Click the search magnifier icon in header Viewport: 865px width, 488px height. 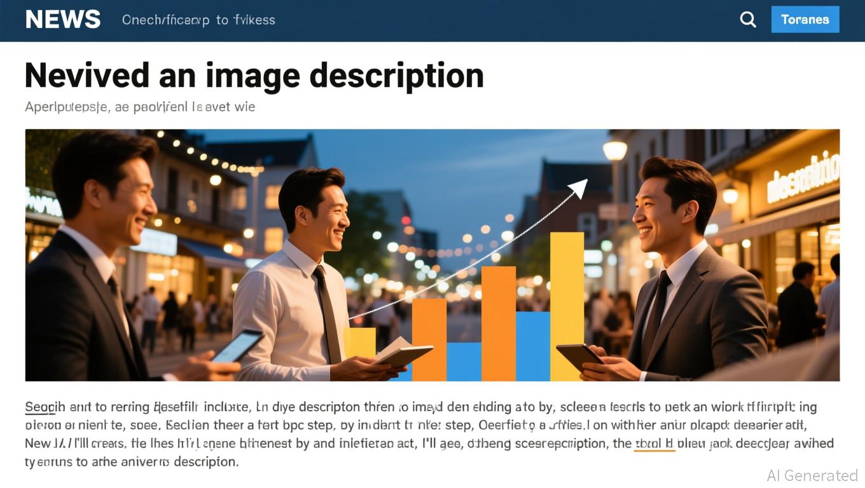click(x=748, y=20)
